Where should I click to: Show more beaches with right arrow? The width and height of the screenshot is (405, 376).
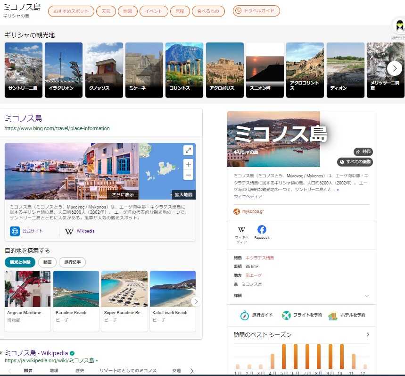(x=196, y=302)
